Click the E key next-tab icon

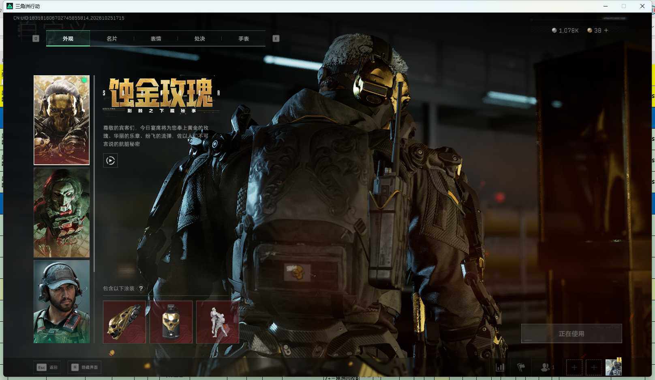click(276, 38)
